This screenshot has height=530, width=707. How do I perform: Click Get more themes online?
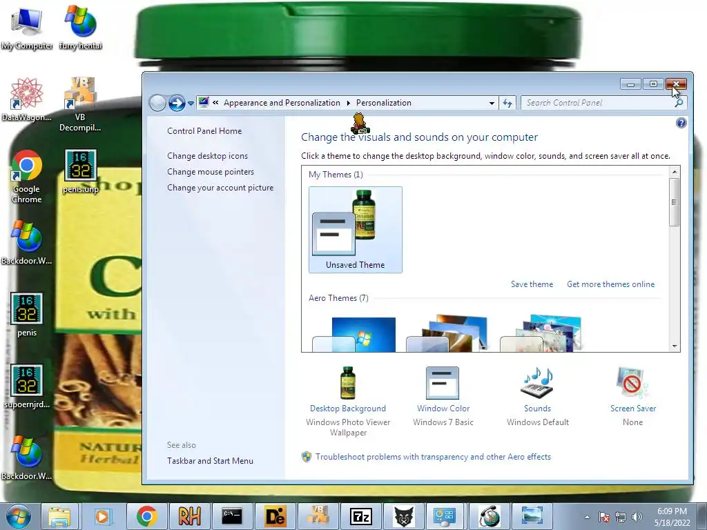coord(610,284)
